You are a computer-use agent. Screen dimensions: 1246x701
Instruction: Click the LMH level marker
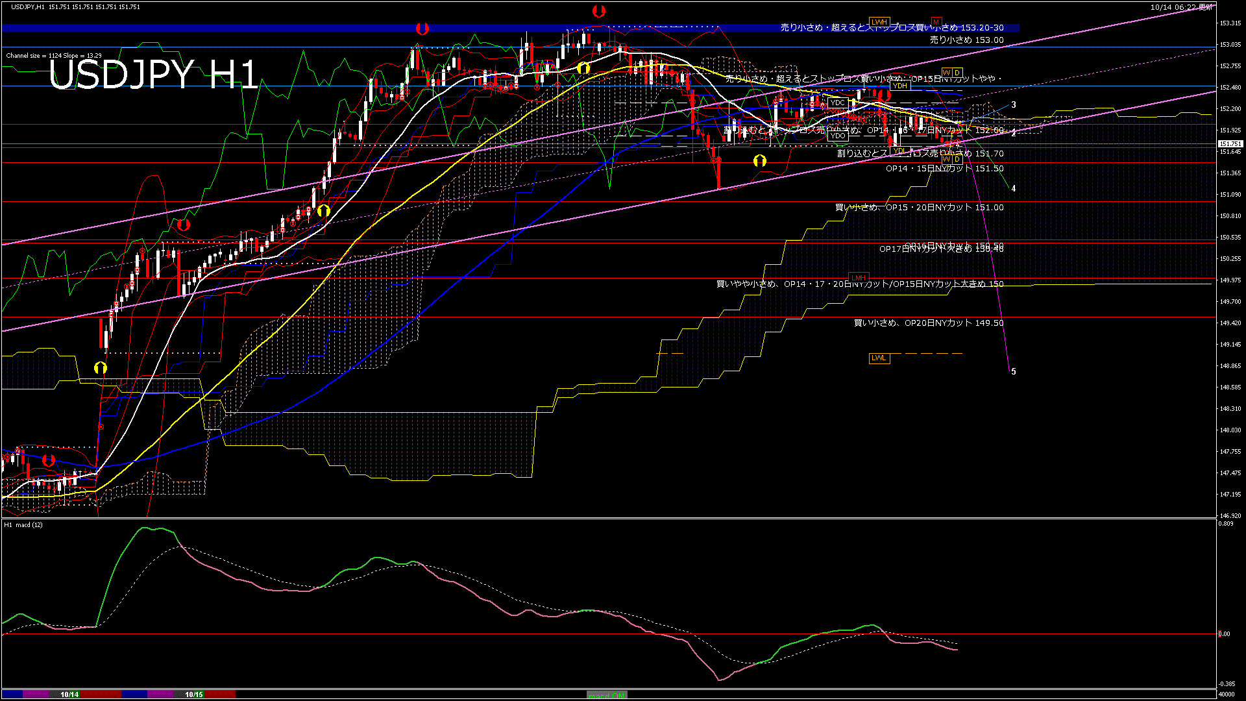(x=859, y=278)
